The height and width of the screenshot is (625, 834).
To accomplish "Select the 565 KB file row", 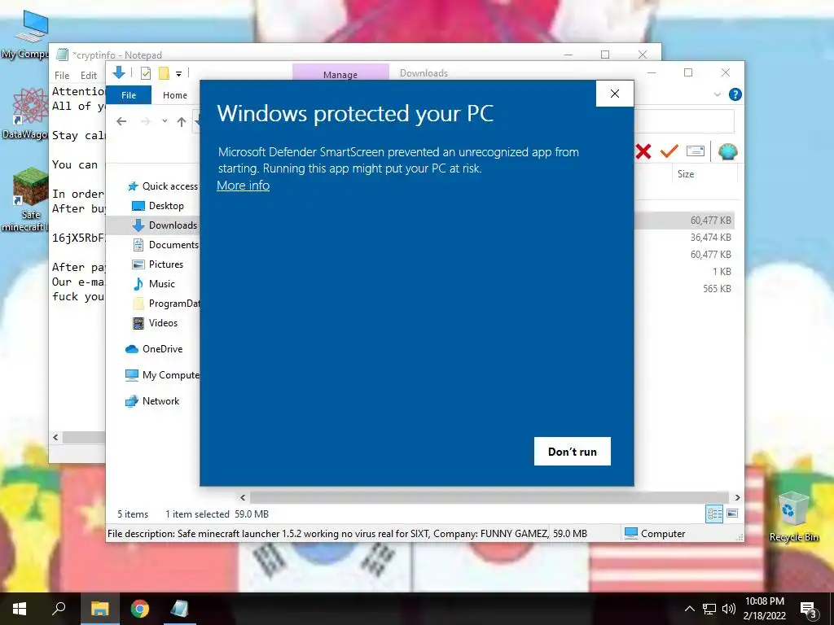I will pos(685,289).
